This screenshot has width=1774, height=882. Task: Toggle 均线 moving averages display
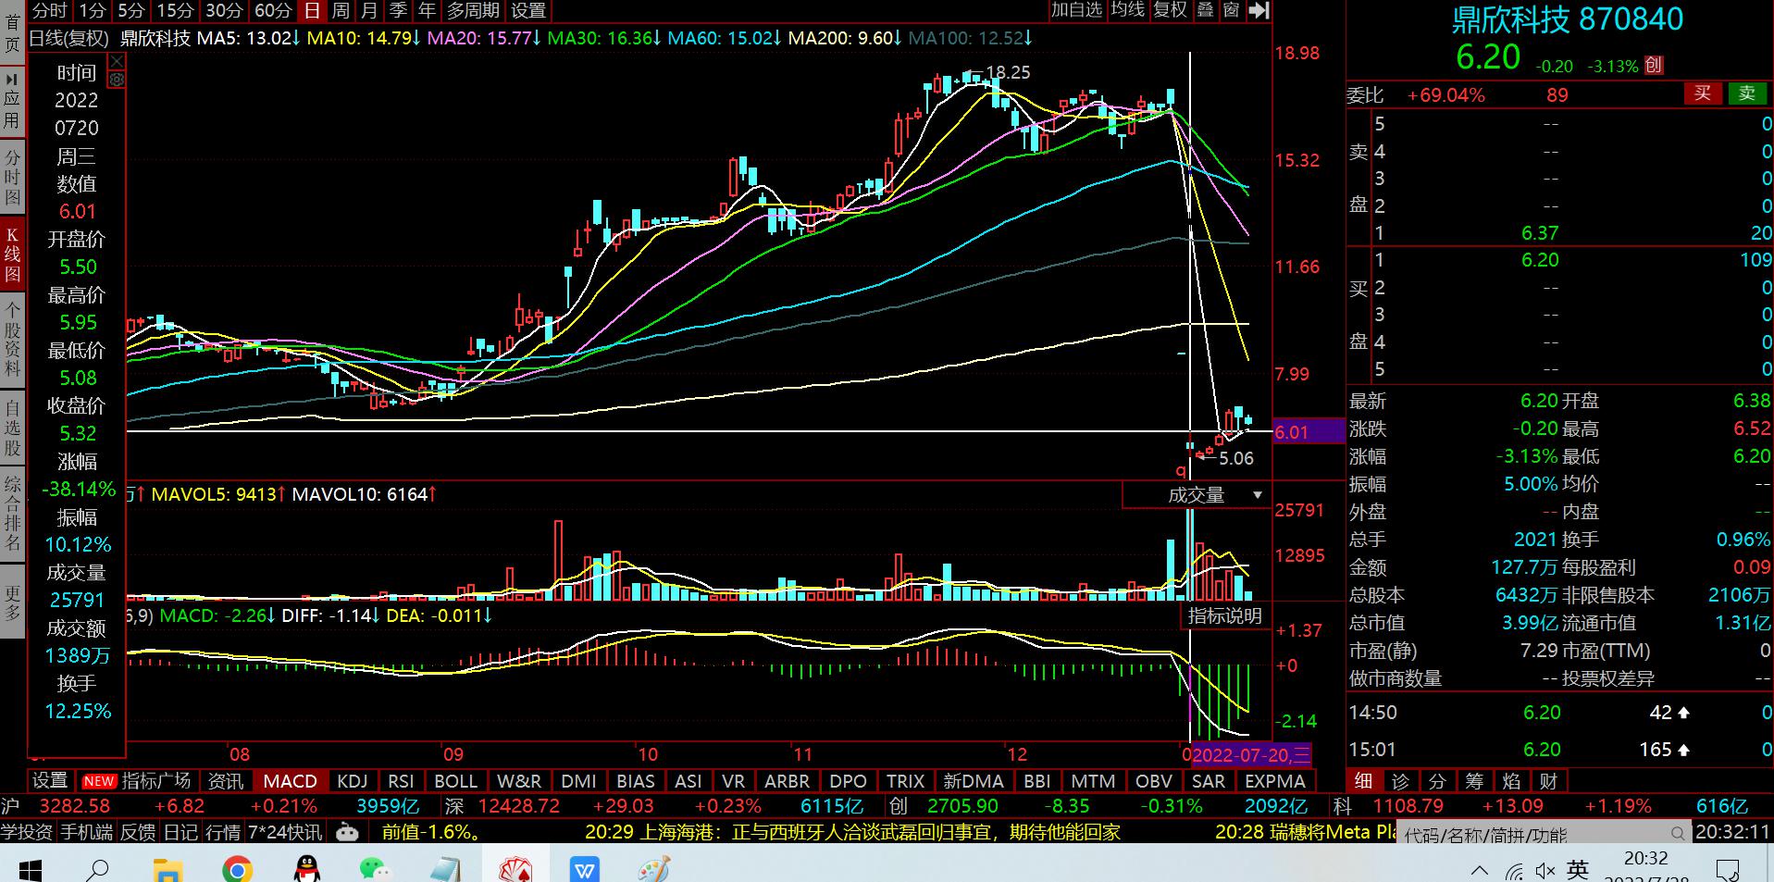pyautogui.click(x=1128, y=10)
